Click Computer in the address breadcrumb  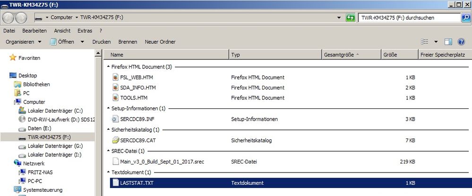[x=61, y=17]
